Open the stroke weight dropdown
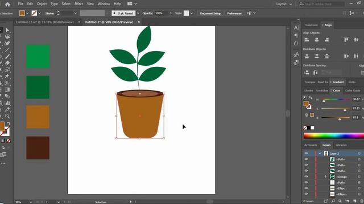 tap(75, 13)
